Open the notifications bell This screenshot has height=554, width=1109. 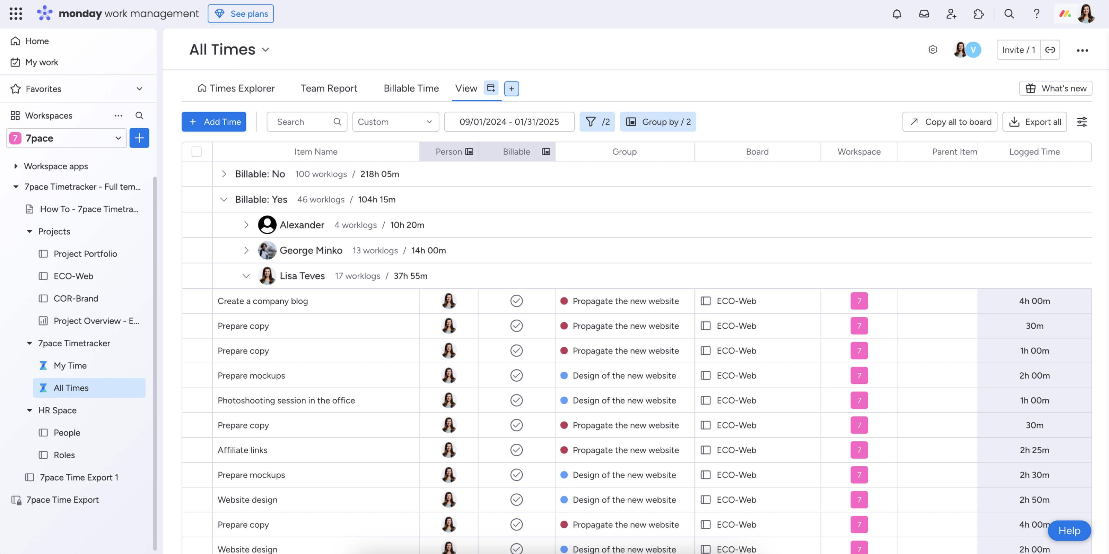[x=896, y=14]
